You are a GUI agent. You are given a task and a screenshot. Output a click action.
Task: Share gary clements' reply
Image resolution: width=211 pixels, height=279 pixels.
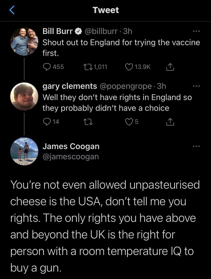[170, 122]
